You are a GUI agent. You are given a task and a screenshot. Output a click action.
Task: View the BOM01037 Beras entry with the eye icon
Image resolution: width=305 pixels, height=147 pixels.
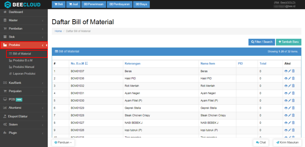tap(286, 71)
